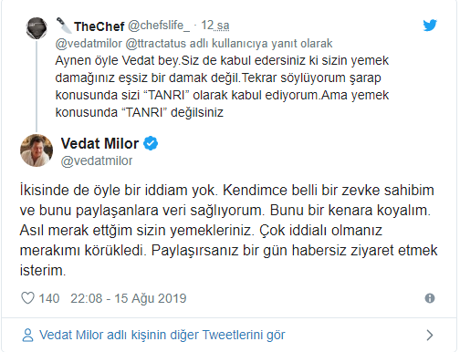The image size is (460, 352).
Task: Open the 22:08 - 15 Ağu 2019 timestamp
Action: [x=129, y=298]
